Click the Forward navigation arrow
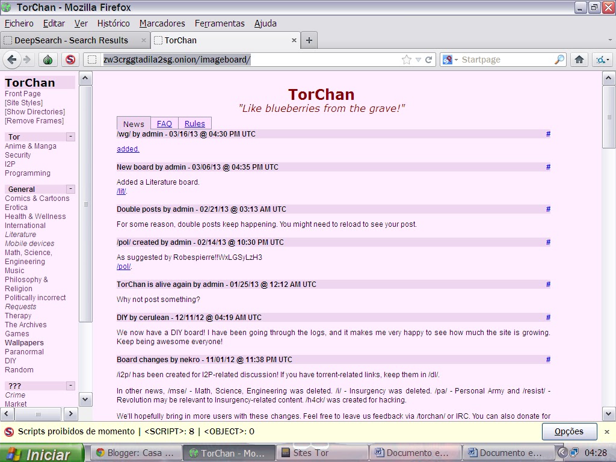Image resolution: width=616 pixels, height=462 pixels. coord(26,60)
